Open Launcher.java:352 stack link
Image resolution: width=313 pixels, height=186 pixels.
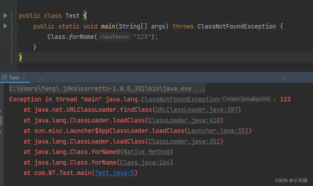pyautogui.click(x=218, y=131)
